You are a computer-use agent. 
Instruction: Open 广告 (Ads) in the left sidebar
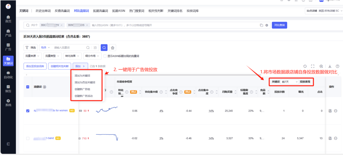tap(8, 47)
